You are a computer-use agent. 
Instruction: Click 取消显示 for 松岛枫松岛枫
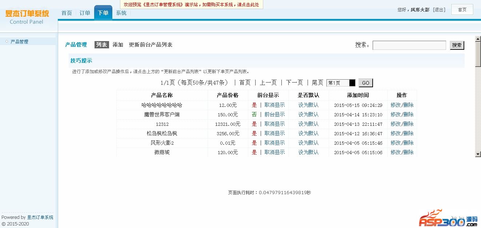(274, 133)
